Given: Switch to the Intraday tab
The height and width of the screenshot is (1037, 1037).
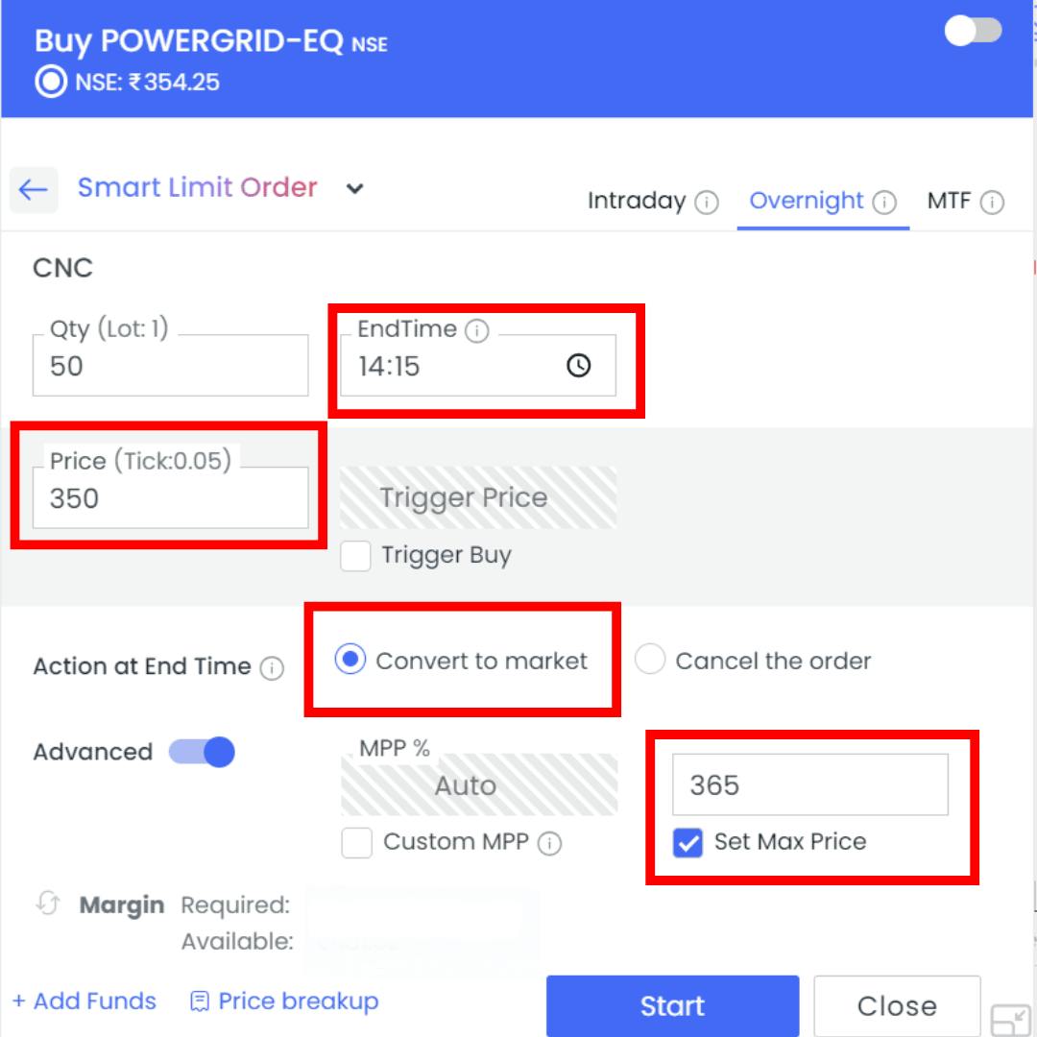Looking at the screenshot, I should (636, 202).
